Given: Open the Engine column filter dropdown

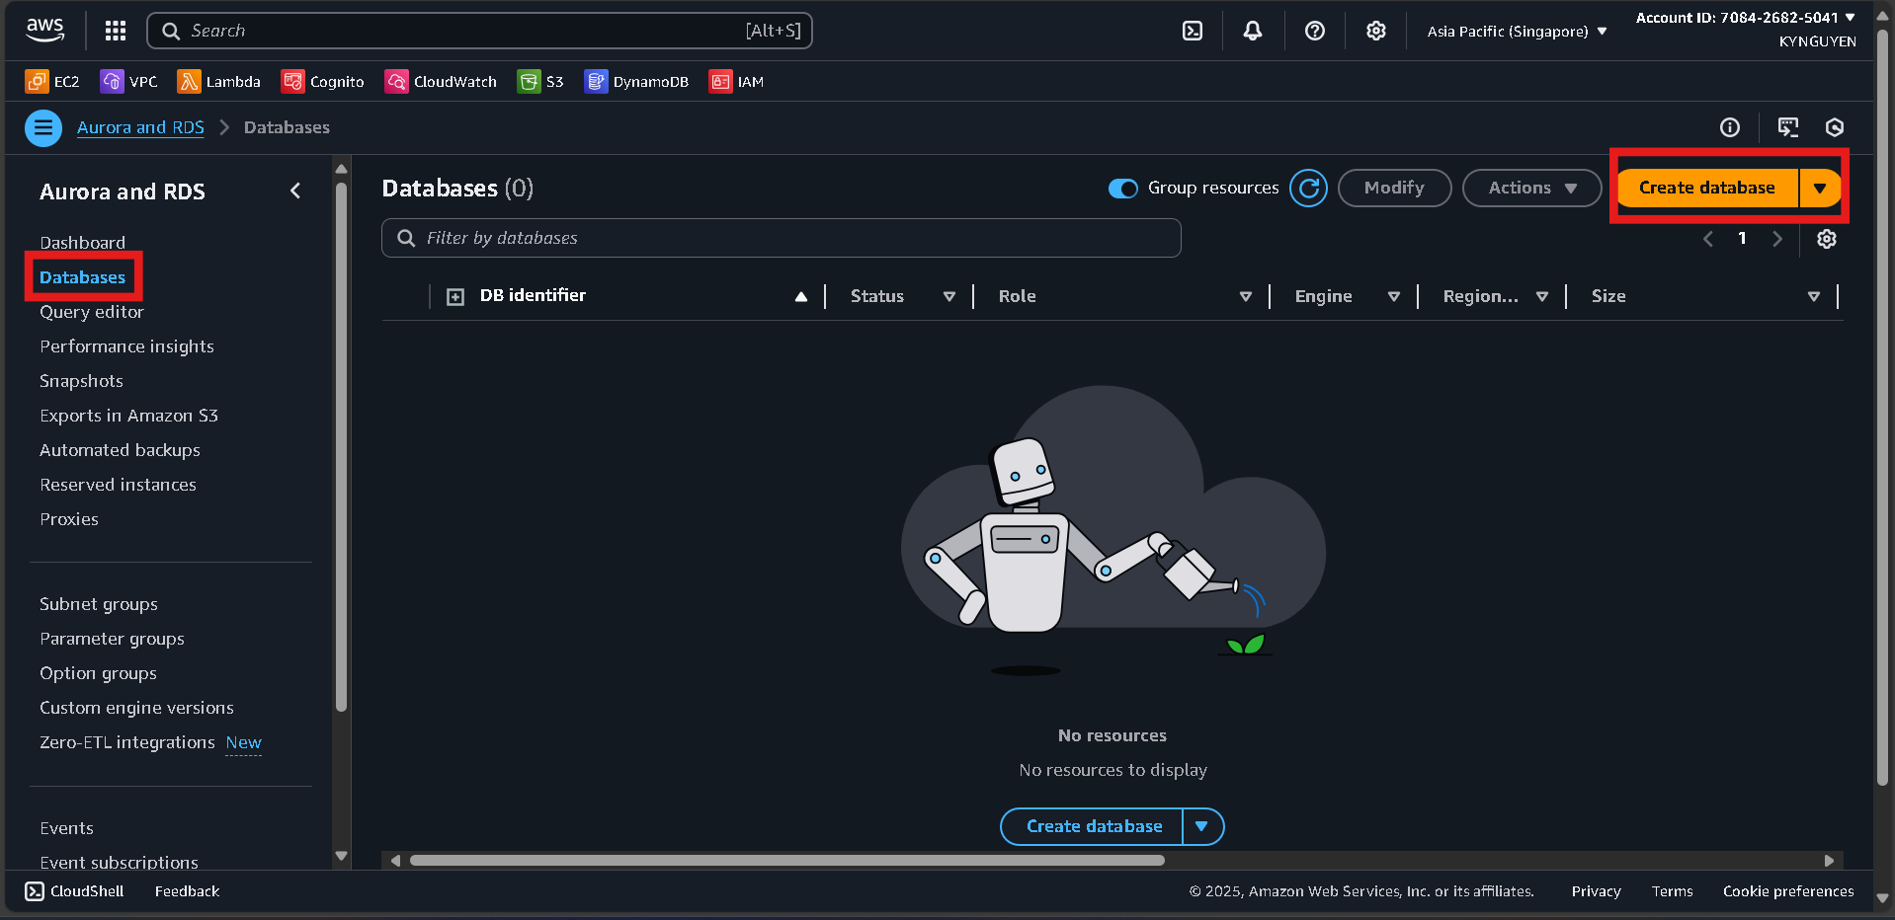Looking at the screenshot, I should pos(1393,296).
